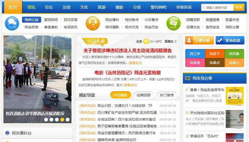Click the orange headset support icon

tap(93, 23)
